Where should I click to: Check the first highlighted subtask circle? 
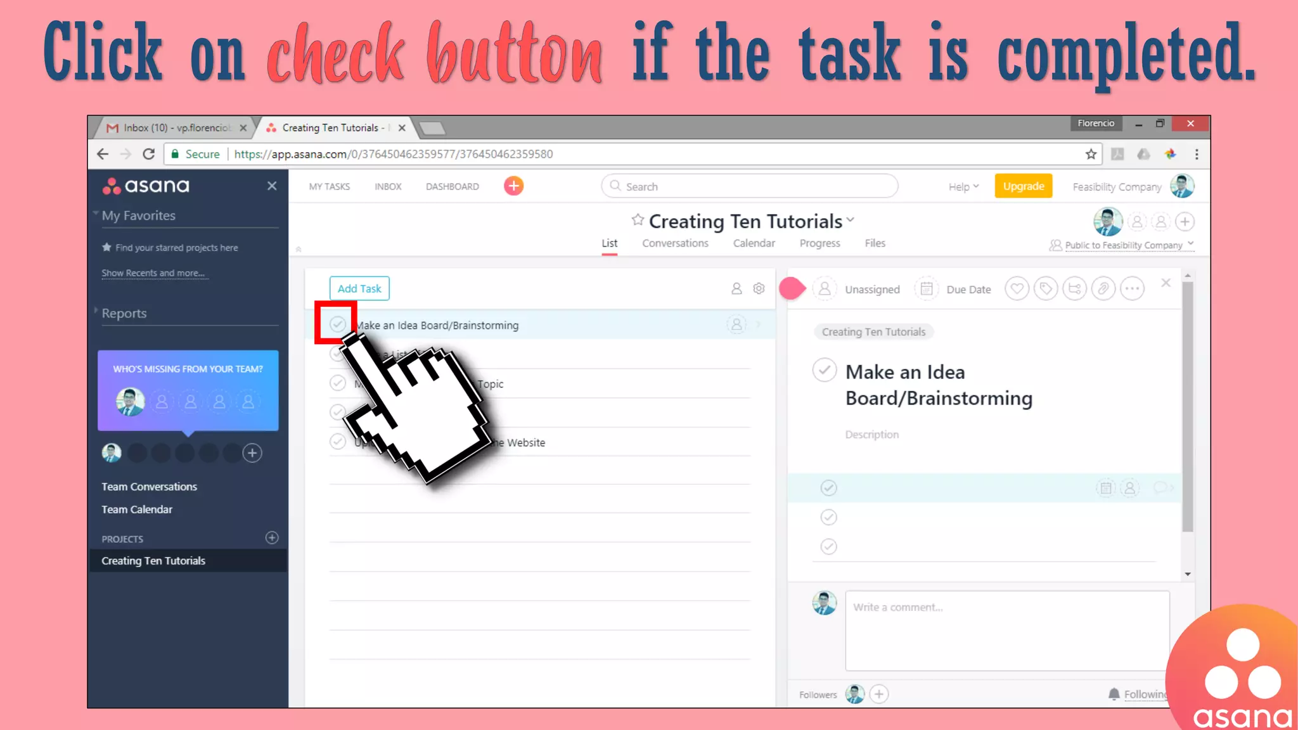828,488
